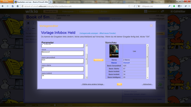
Task: Click the Book of Sm... wiki title
Action: [40, 17]
